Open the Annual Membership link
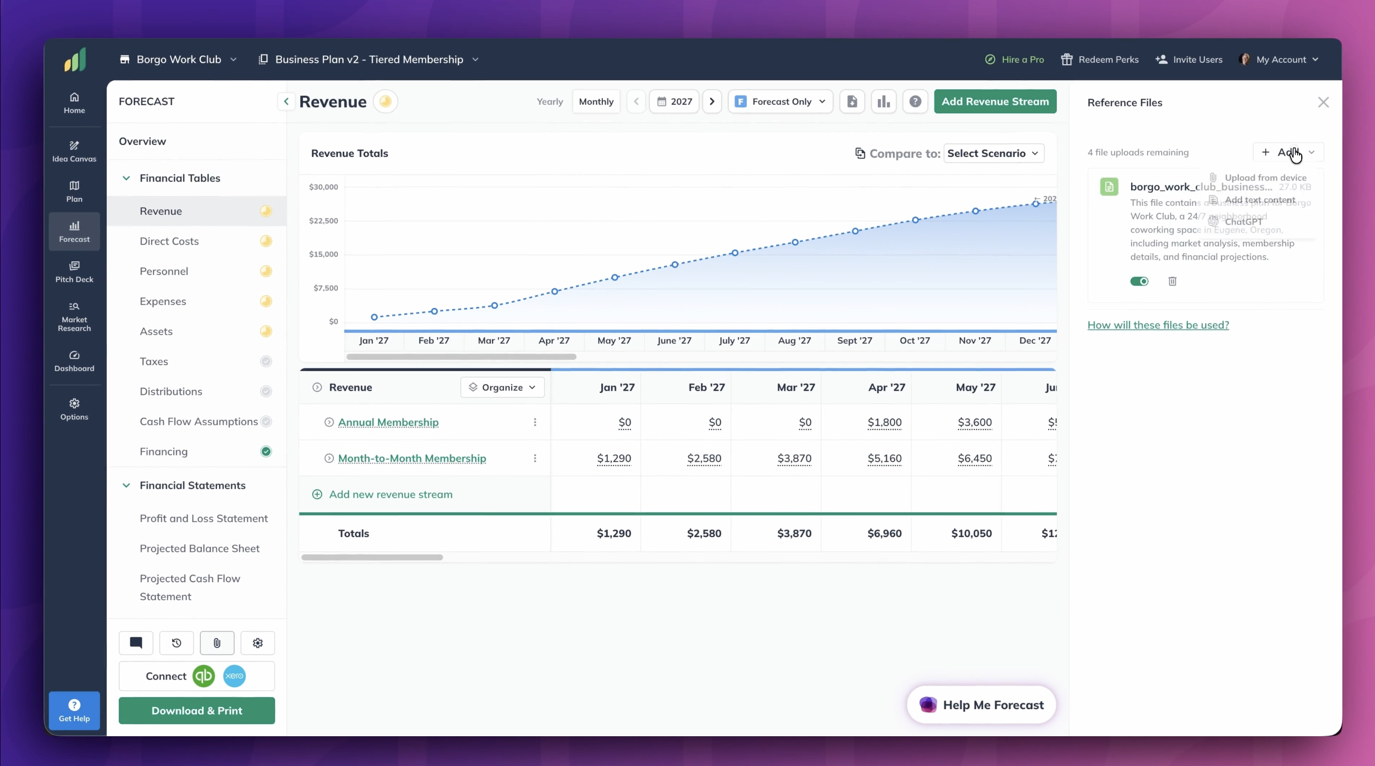This screenshot has width=1375, height=766. coord(388,422)
